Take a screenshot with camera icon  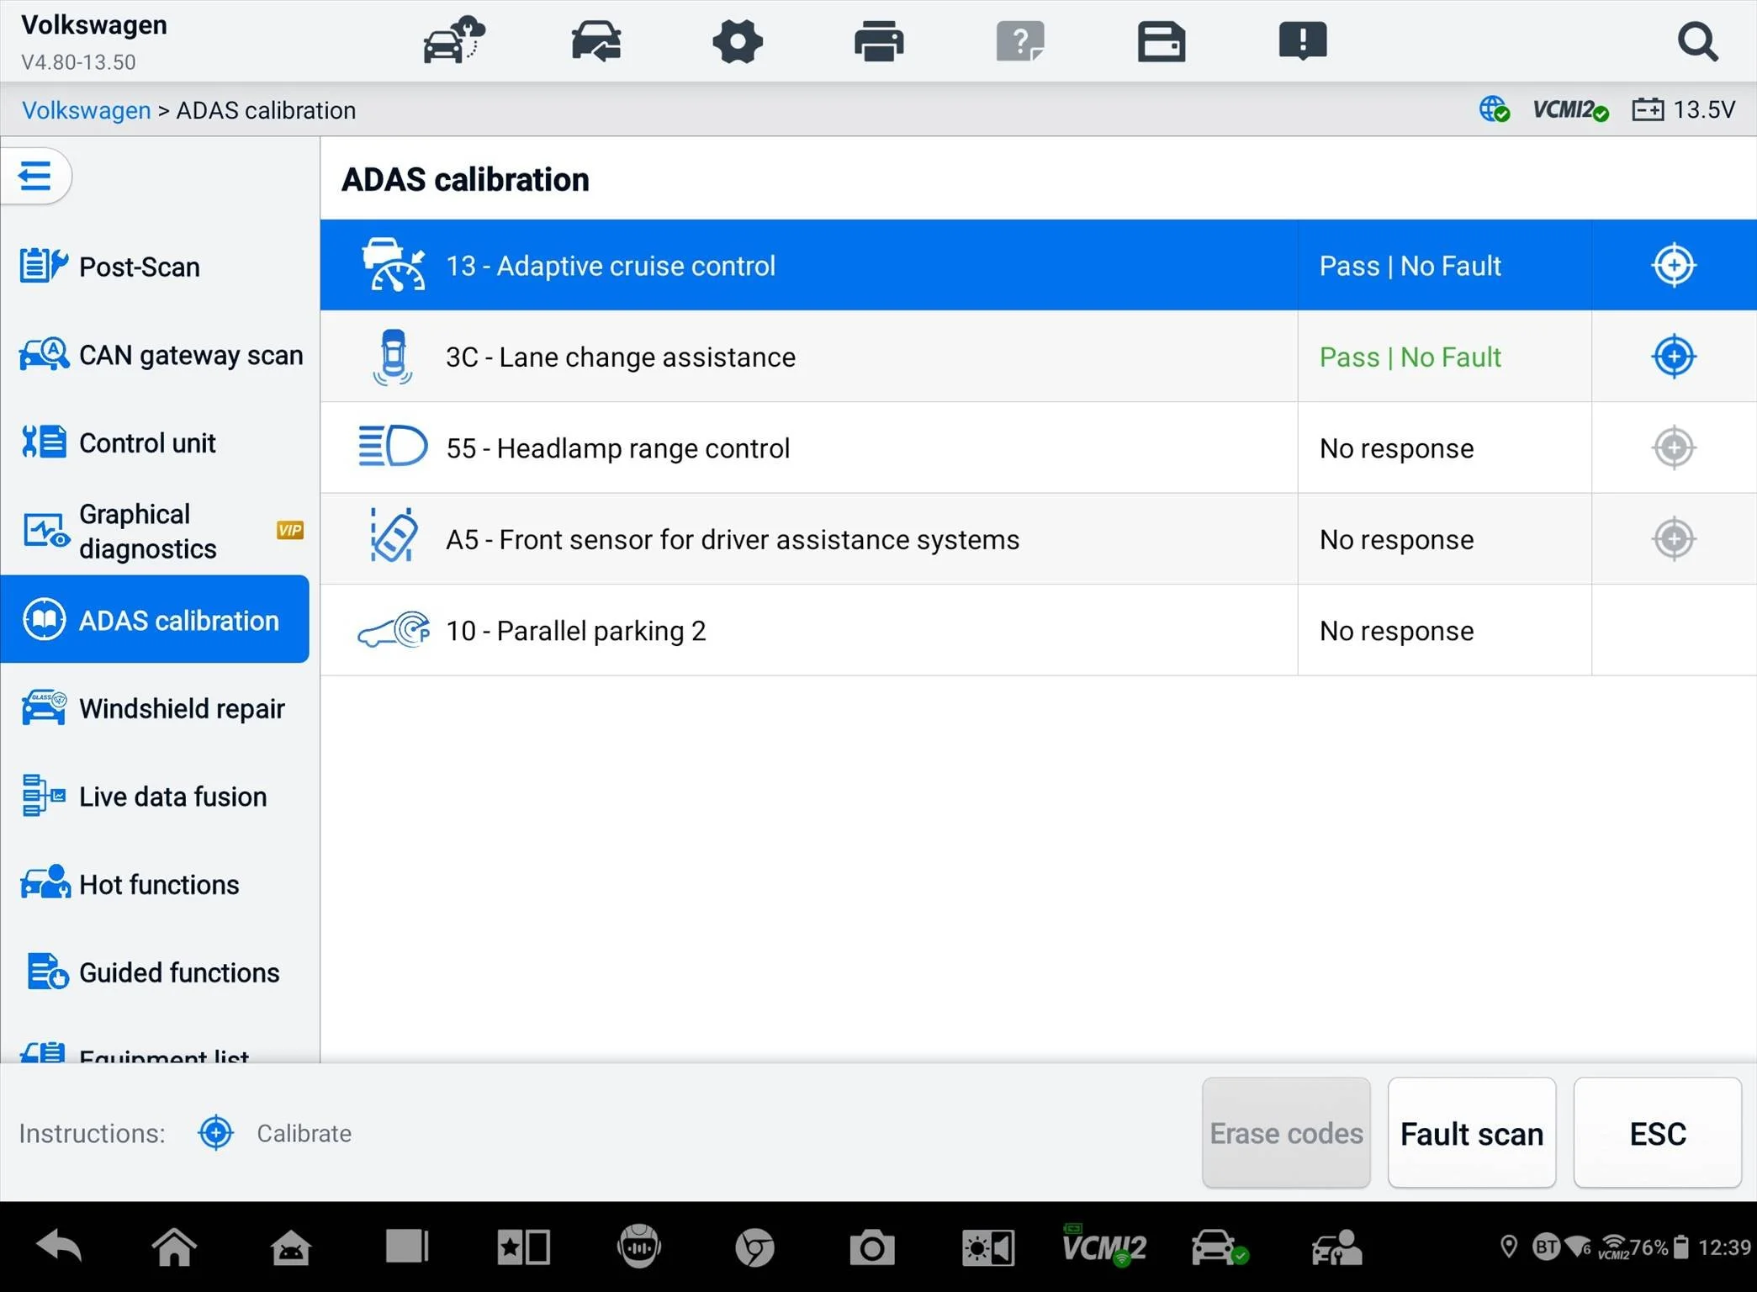click(x=871, y=1247)
